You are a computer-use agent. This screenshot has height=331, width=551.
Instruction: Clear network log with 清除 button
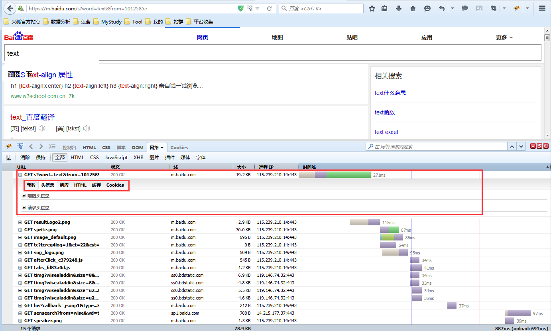click(25, 158)
